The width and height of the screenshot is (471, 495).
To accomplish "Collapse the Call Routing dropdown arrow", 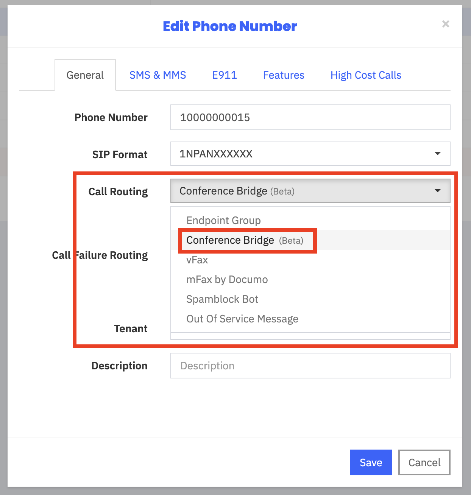I will click(438, 191).
